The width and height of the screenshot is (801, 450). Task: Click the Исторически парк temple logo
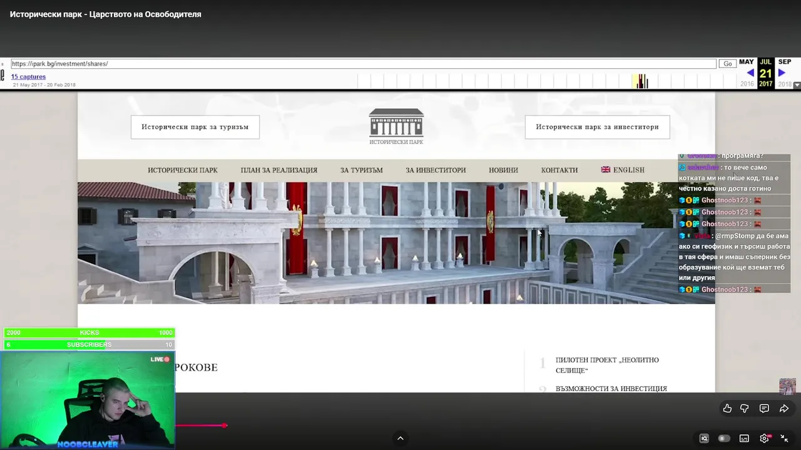pyautogui.click(x=396, y=126)
